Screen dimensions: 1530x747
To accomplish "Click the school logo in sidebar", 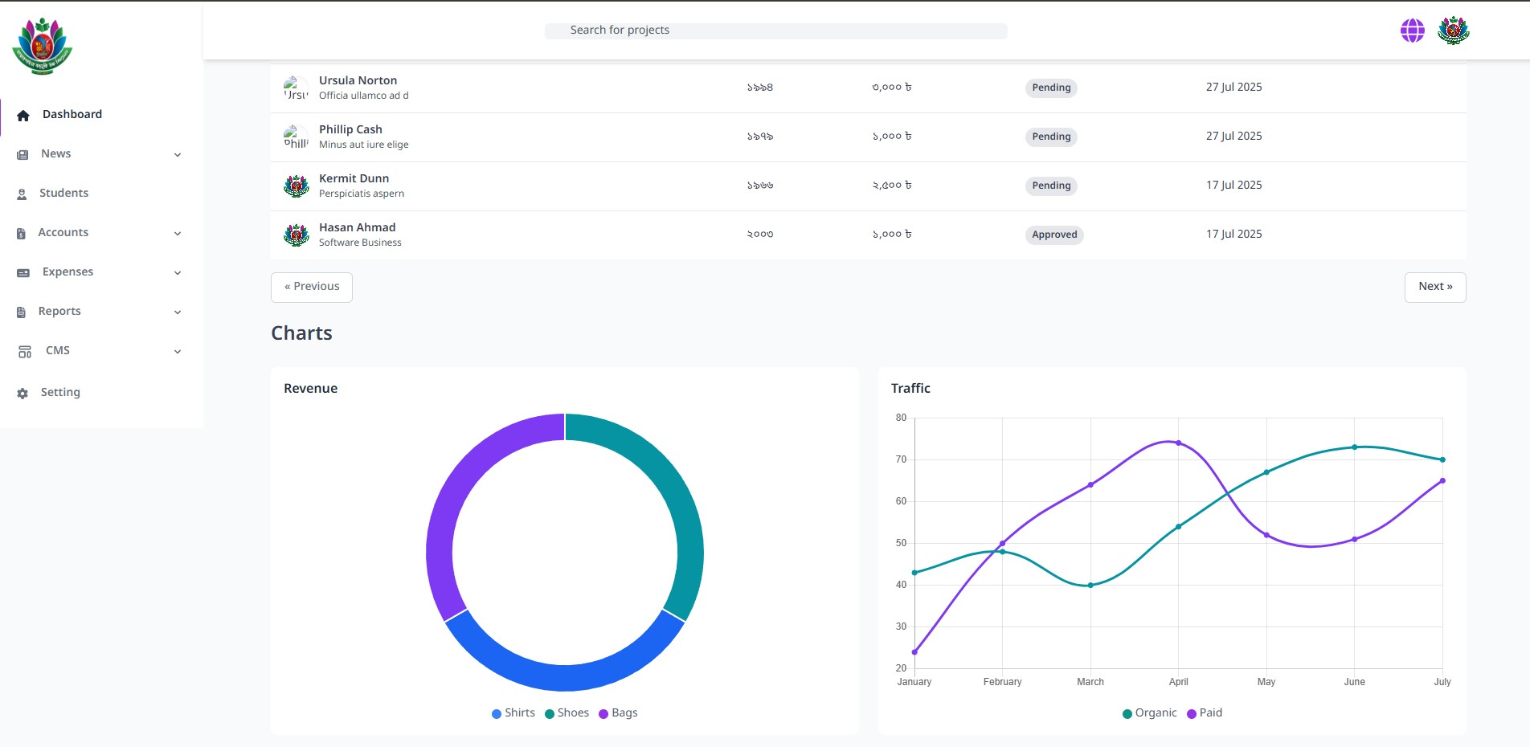I will tap(43, 47).
